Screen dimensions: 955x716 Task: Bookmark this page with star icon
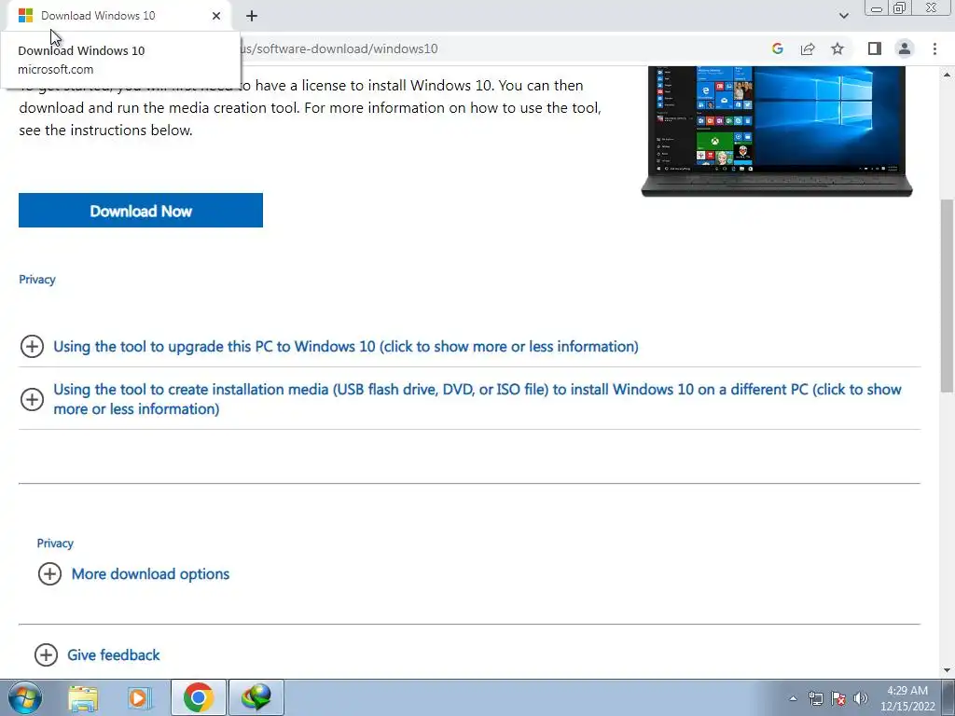837,48
